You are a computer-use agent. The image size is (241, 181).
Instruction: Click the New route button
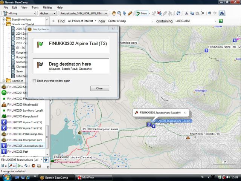pyautogui.click(x=142, y=13)
